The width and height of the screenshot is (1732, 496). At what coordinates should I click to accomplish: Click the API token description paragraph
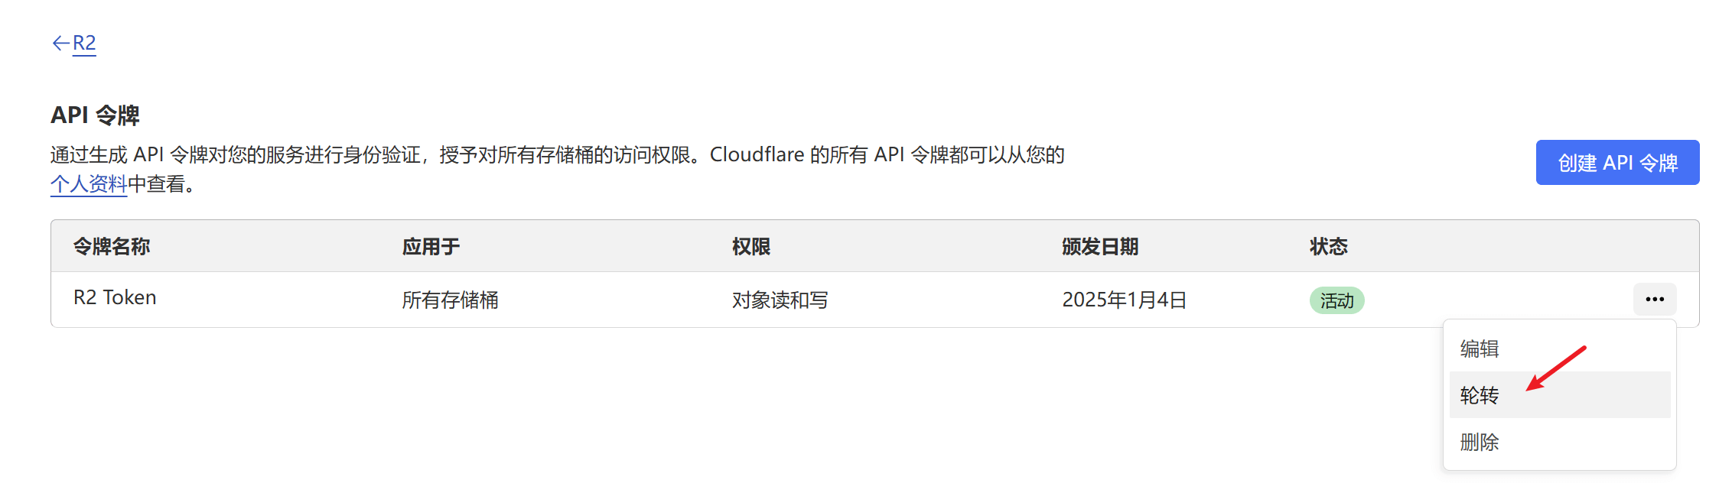point(557,155)
